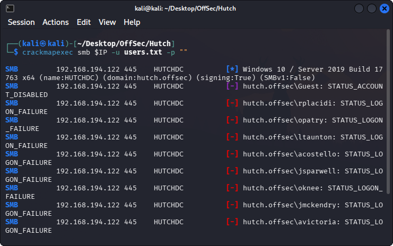Click the crackmapexec command word
This screenshot has height=246, width=393.
pos(48,52)
